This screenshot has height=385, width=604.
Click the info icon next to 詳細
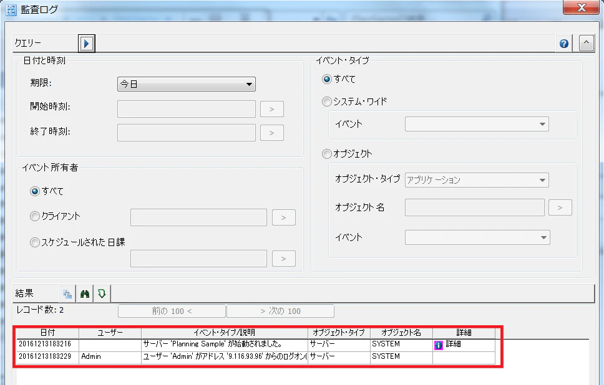click(x=439, y=345)
